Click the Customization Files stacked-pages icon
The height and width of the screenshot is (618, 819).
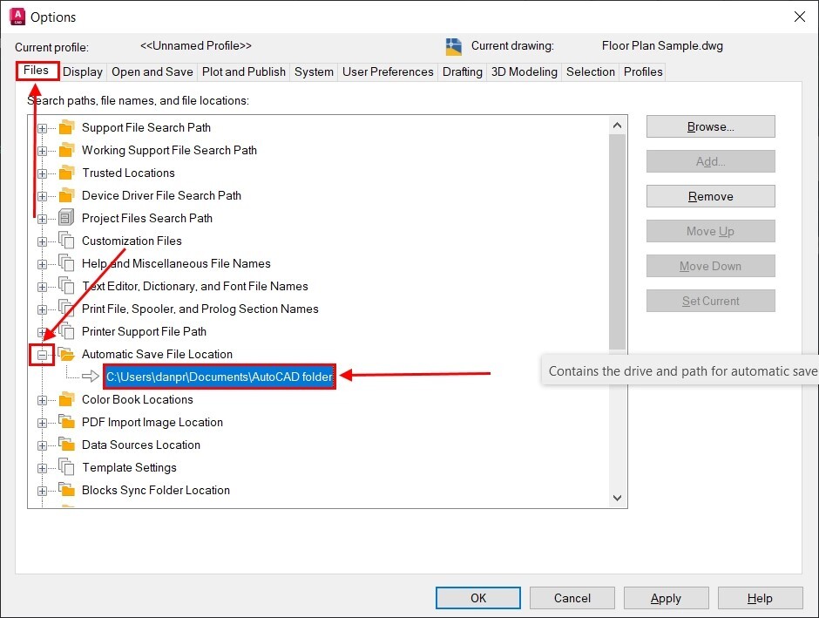(x=66, y=241)
